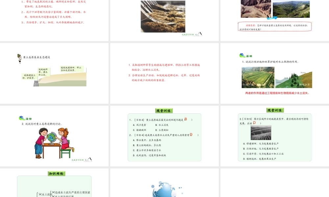Screen dimensions: 329x197
Task: Choose option A. 降水集中,且多为暴雨
Action: click(x=147, y=140)
